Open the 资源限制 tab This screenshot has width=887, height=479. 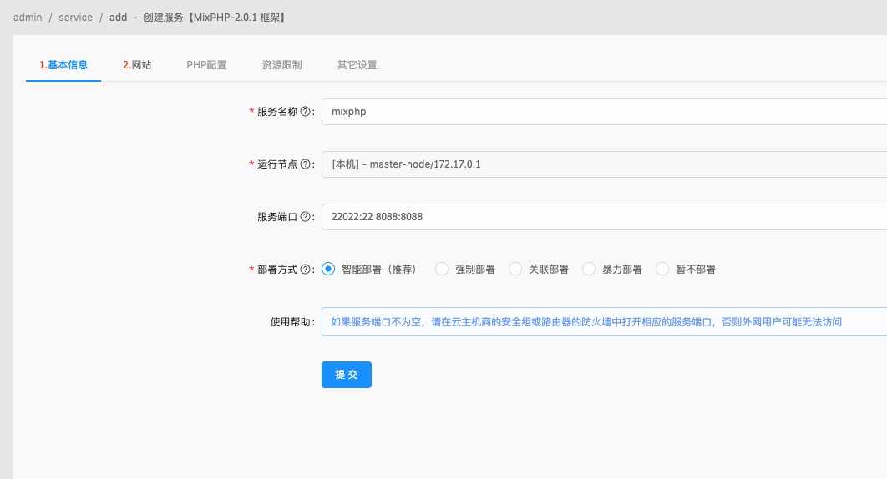tap(281, 65)
